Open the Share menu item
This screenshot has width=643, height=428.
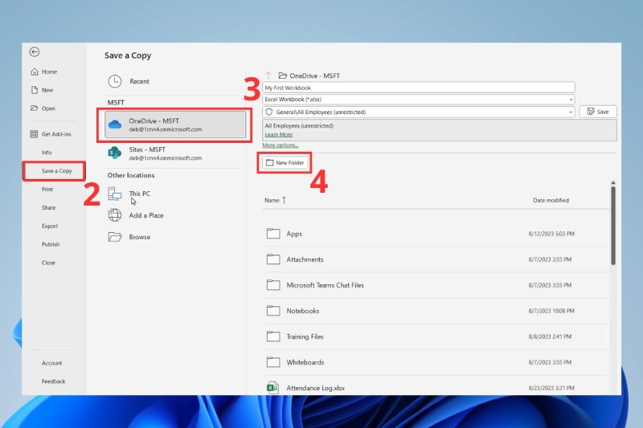pyautogui.click(x=48, y=208)
